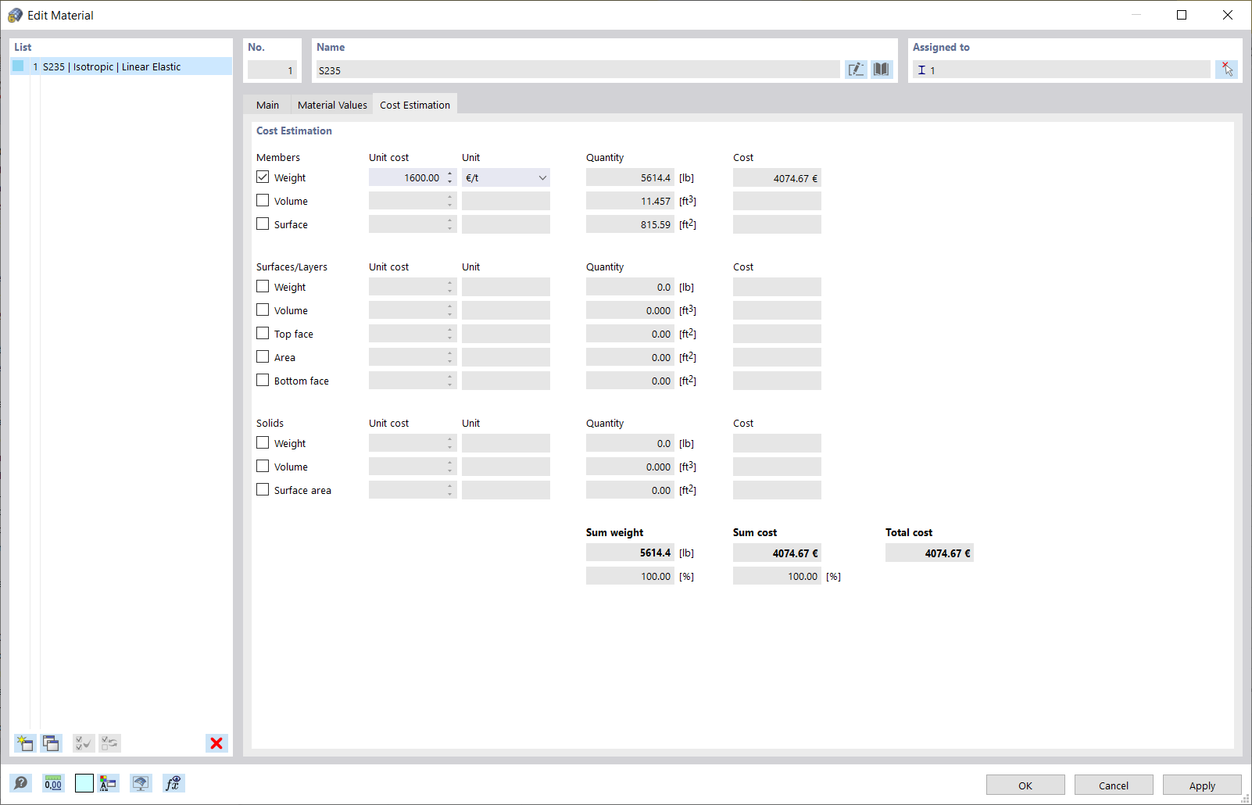This screenshot has width=1252, height=805.
Task: Select all items with the check-all icon
Action: [84, 743]
